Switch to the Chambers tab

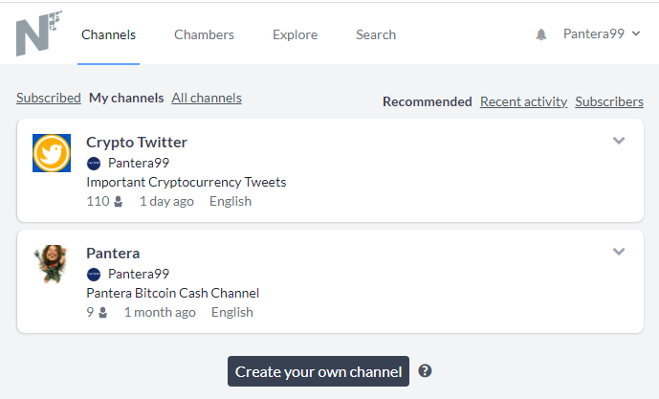click(205, 34)
